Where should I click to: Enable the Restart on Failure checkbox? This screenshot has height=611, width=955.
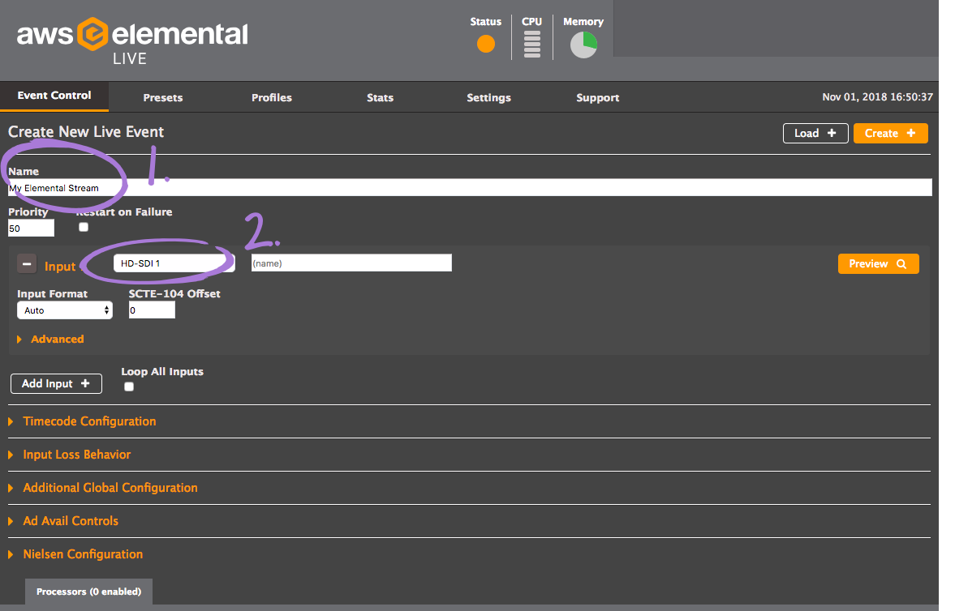(x=84, y=227)
